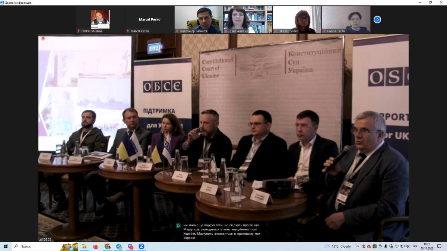
Task: Click the microphone icon in system tray
Action: pyautogui.click(x=386, y=246)
